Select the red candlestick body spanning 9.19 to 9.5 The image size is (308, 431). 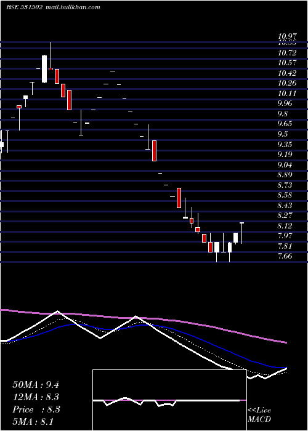click(154, 151)
